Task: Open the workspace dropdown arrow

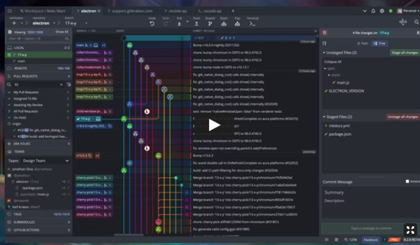Action: point(22,23)
